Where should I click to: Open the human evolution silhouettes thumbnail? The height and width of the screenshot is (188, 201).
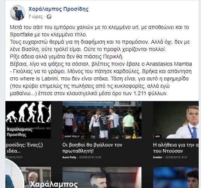pos(28,120)
